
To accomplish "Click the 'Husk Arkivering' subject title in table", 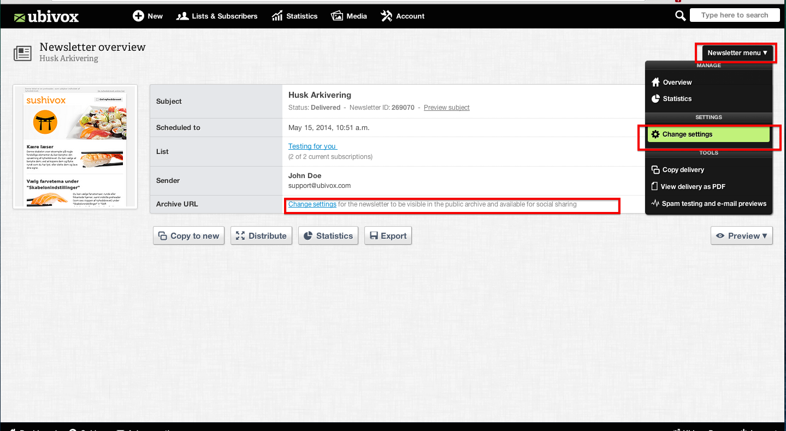I will pyautogui.click(x=320, y=95).
